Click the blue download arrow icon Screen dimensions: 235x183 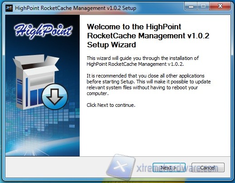pyautogui.click(x=54, y=96)
